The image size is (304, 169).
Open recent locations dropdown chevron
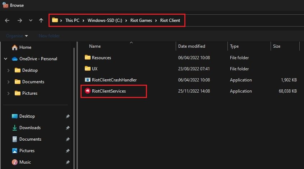point(31,20)
